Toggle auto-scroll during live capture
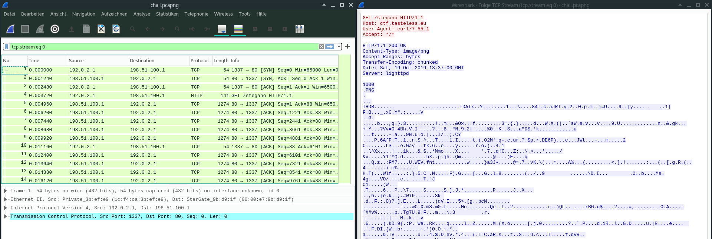The image size is (712, 239). click(222, 29)
